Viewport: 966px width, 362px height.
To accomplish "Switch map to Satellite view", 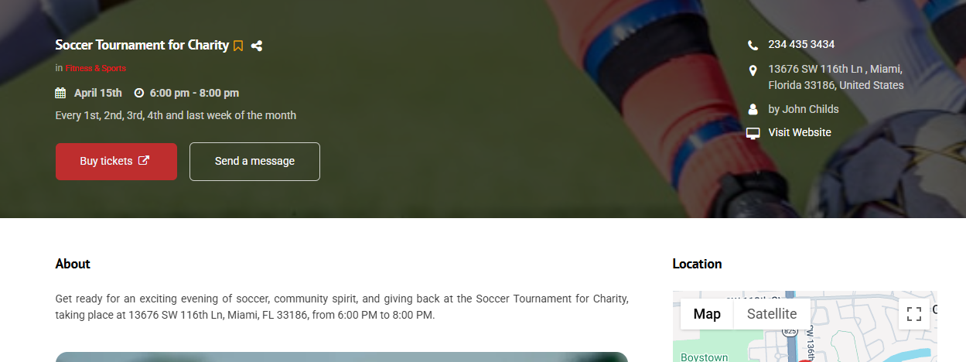I will click(772, 314).
